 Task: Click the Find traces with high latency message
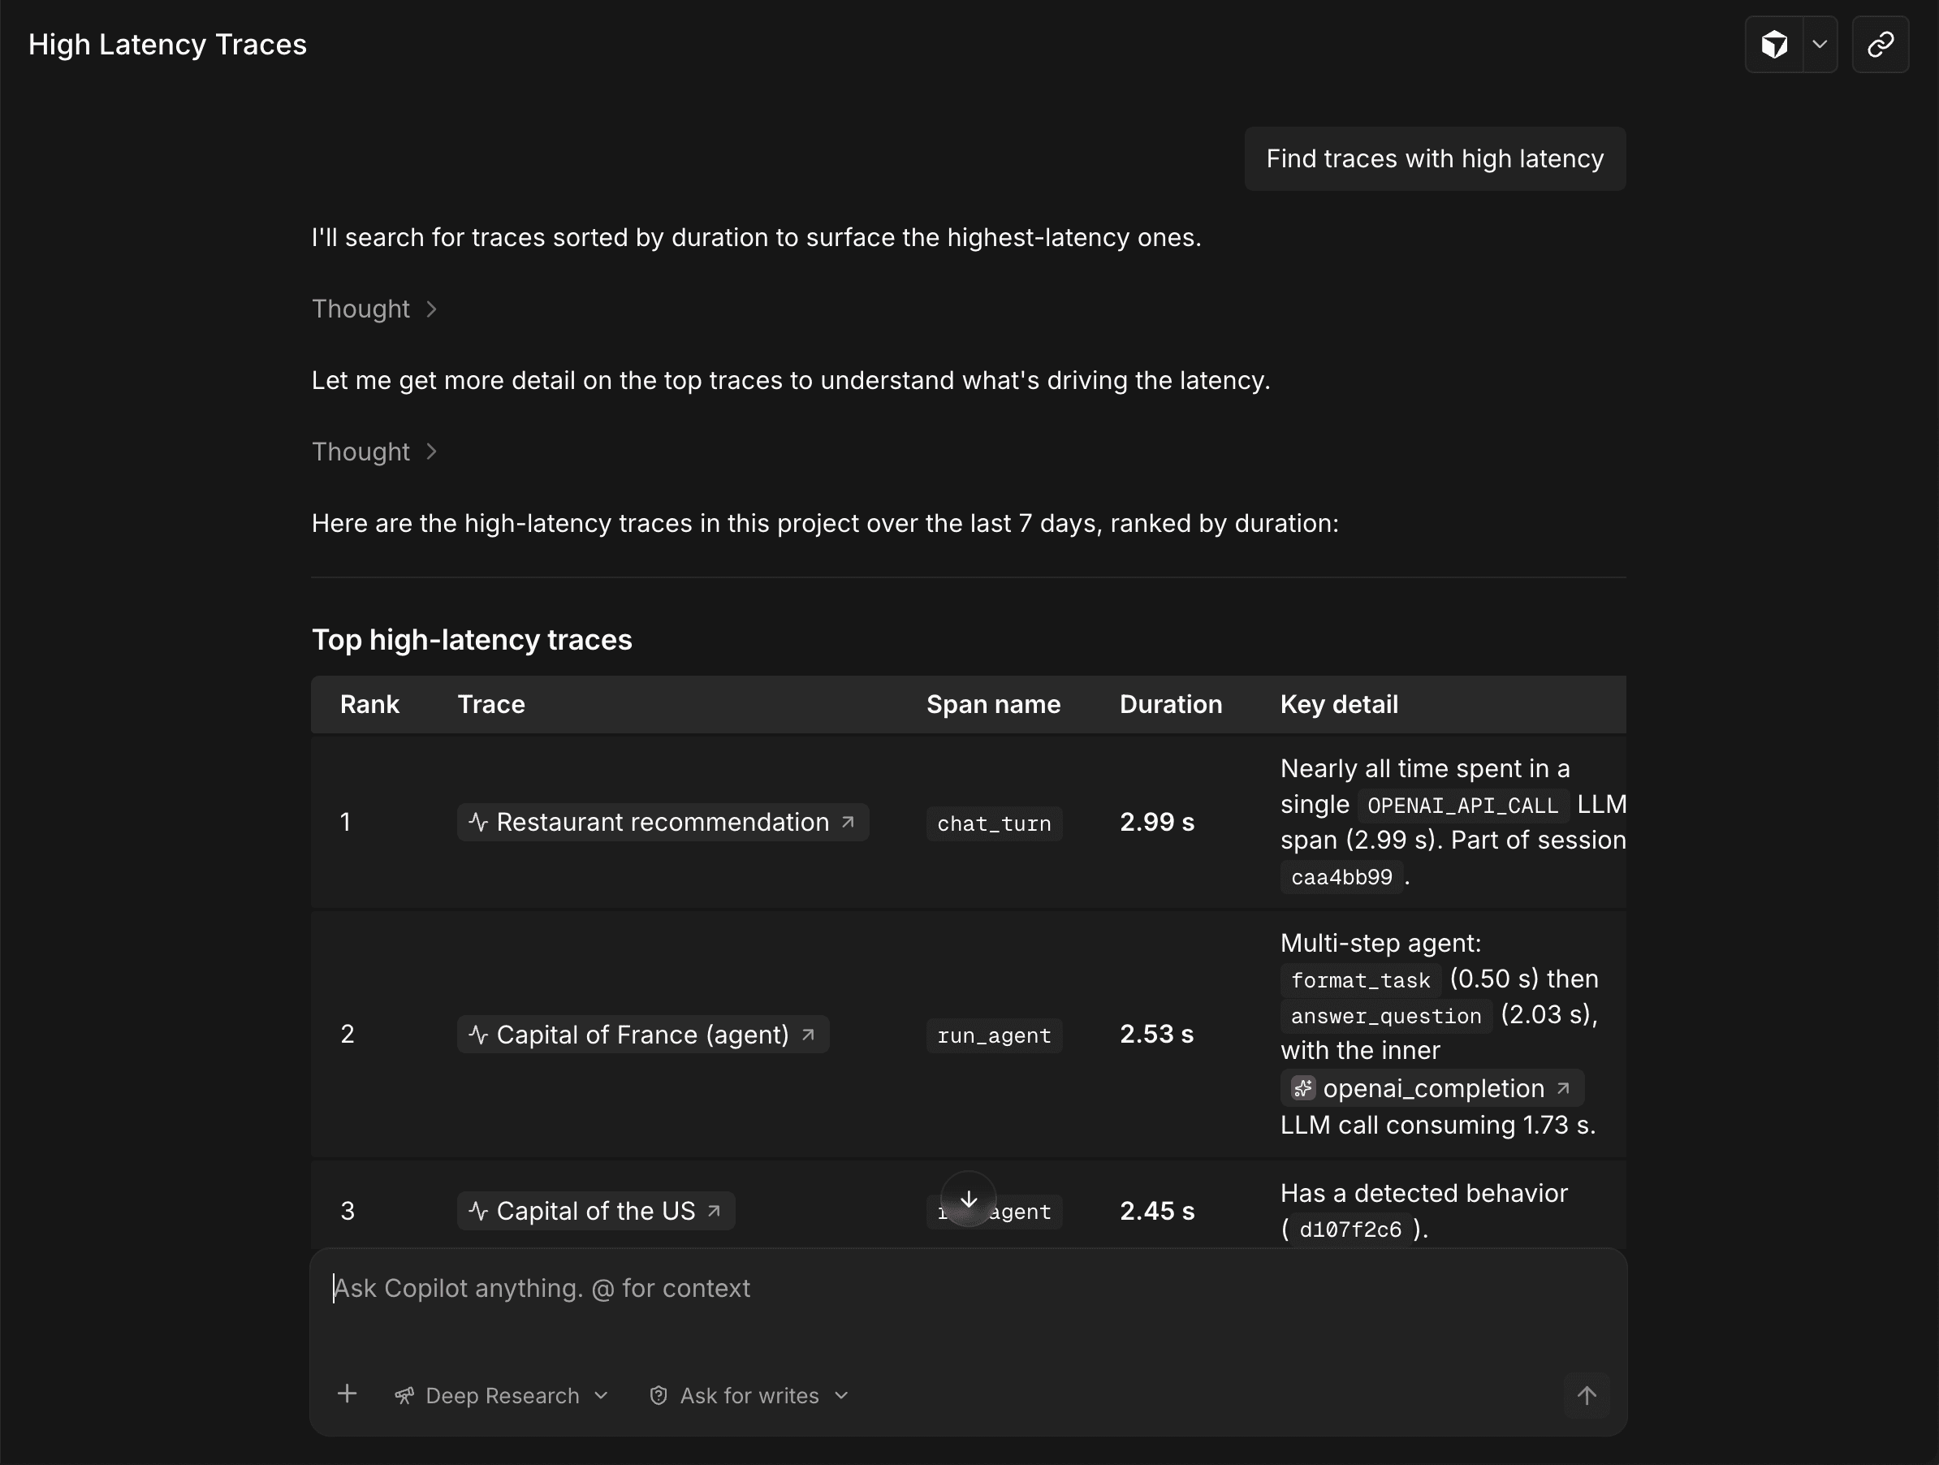(x=1435, y=158)
